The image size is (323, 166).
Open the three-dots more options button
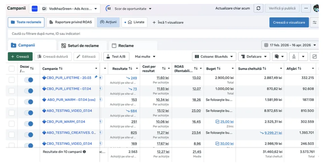point(306,8)
